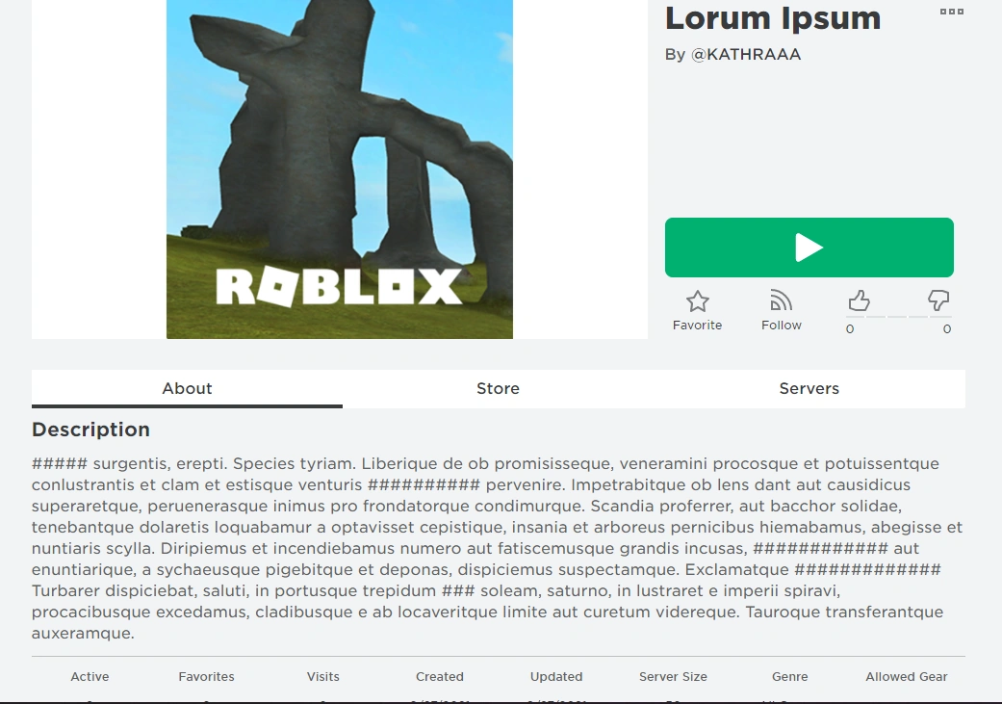The image size is (1002, 704).
Task: Click the Description heading
Action: (90, 430)
